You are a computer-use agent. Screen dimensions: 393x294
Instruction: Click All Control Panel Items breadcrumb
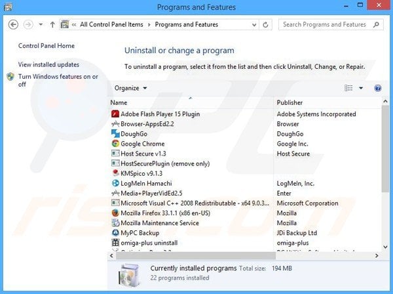click(111, 24)
